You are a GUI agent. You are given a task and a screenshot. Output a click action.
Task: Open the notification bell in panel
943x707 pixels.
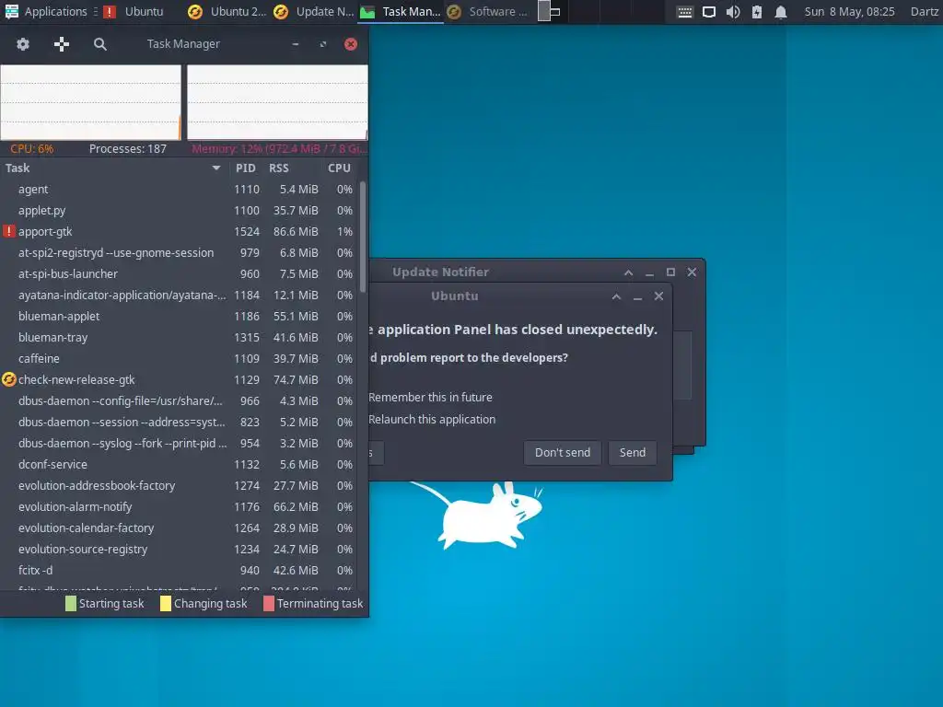point(781,12)
